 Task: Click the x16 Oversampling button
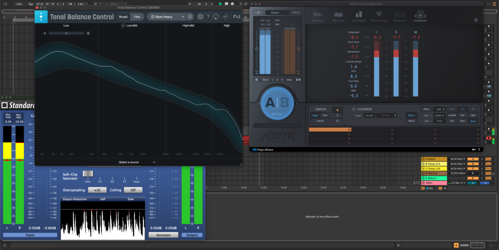[97, 190]
